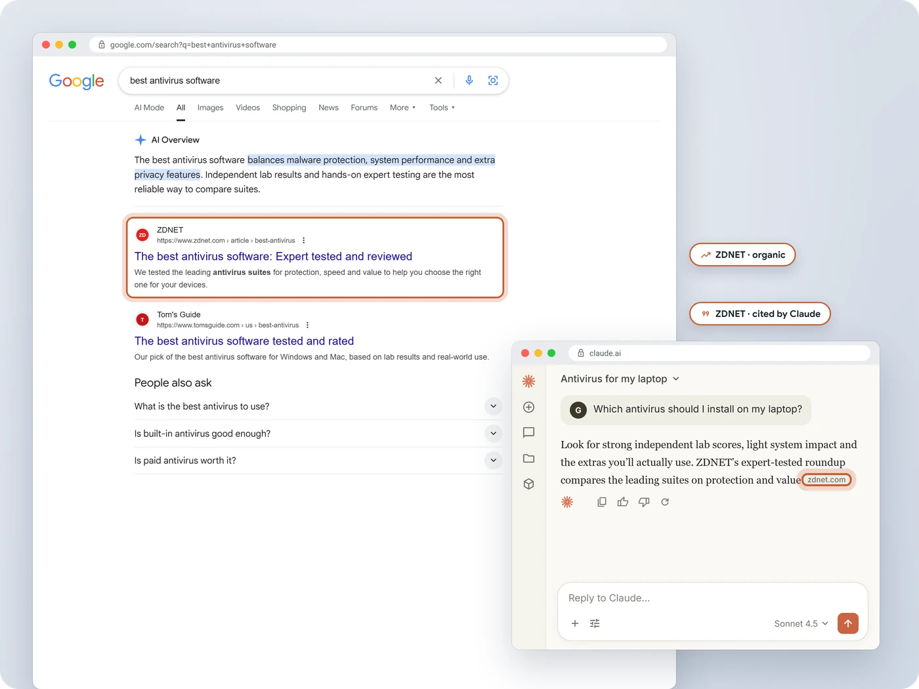Screen dimensions: 919x689
Task: Open the Sonnet 4.5 model selector
Action: point(801,623)
